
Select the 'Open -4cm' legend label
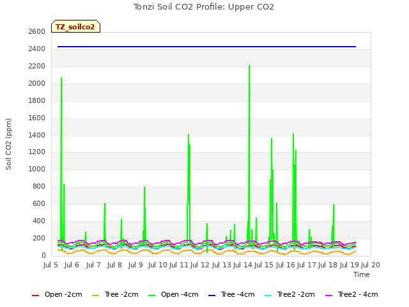coord(180,294)
